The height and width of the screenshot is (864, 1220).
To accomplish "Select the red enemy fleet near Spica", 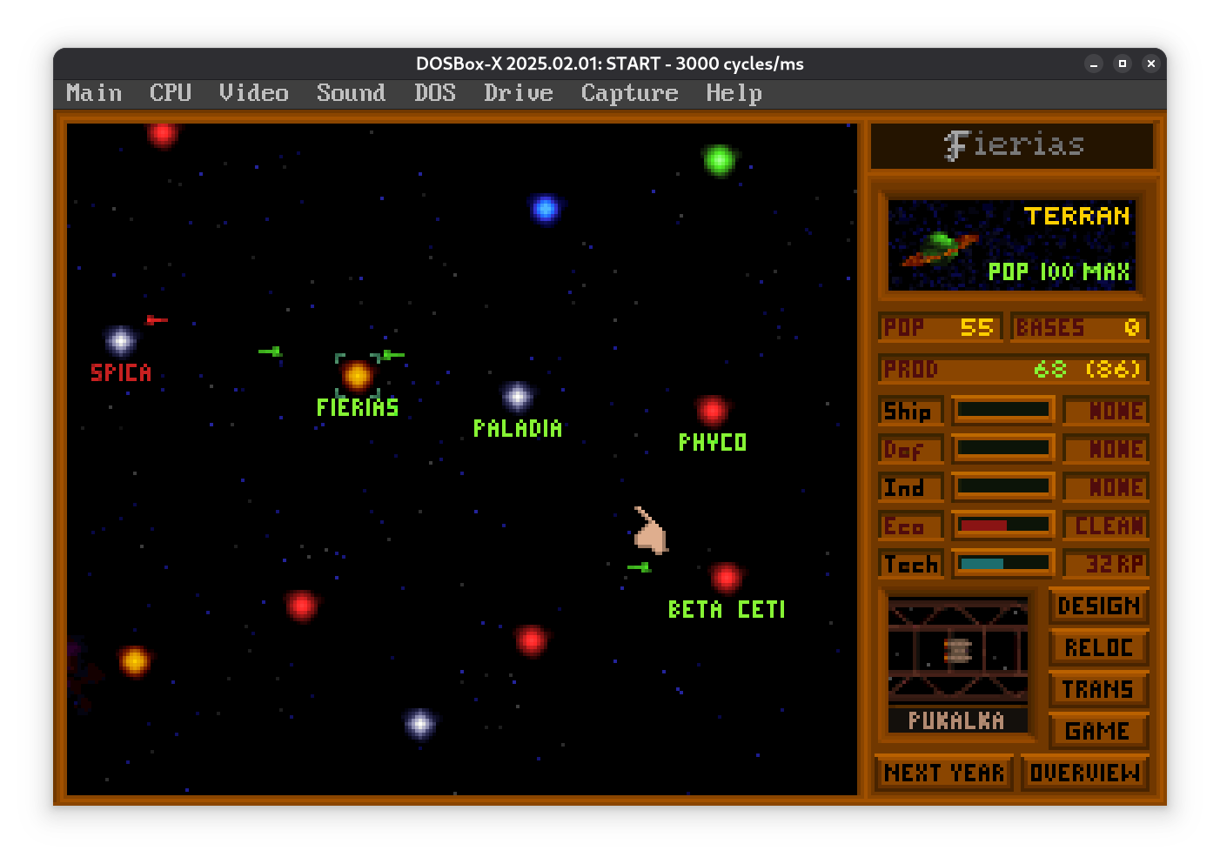I will [156, 320].
